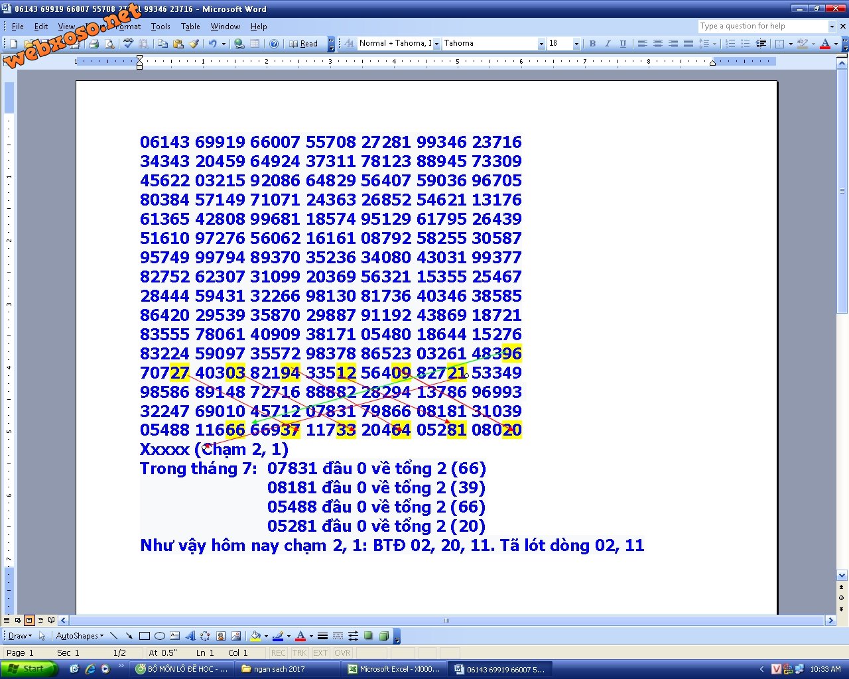Switch to Reading Layout with Read button
Image resolution: width=849 pixels, height=679 pixels.
304,44
